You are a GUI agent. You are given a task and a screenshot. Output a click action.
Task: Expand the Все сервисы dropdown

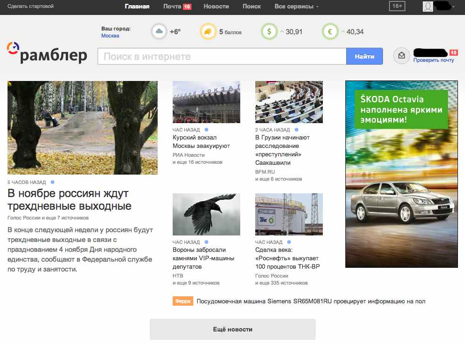296,7
